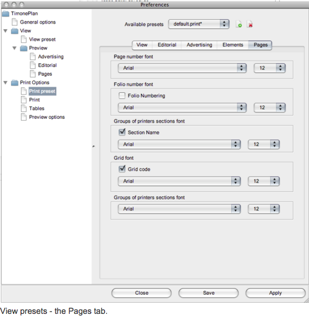Switch to the Elements tab
Viewport: 309px width, 317px height.
[x=233, y=45]
